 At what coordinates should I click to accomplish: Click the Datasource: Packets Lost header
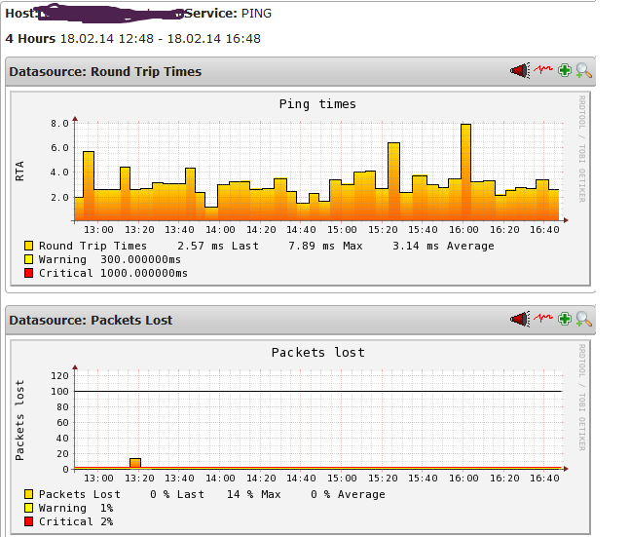coord(91,320)
